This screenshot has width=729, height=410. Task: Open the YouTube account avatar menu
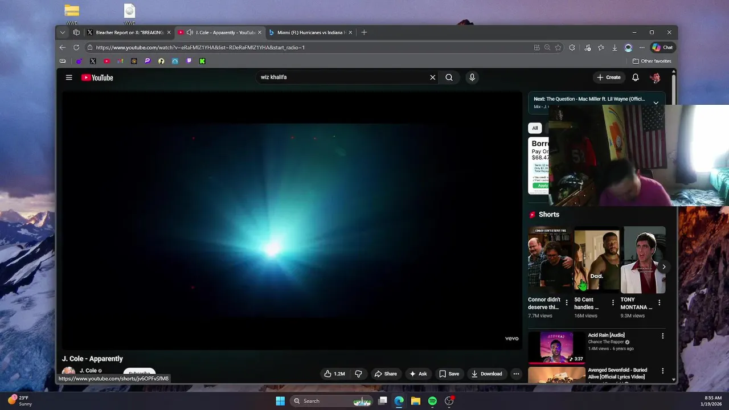click(x=656, y=77)
